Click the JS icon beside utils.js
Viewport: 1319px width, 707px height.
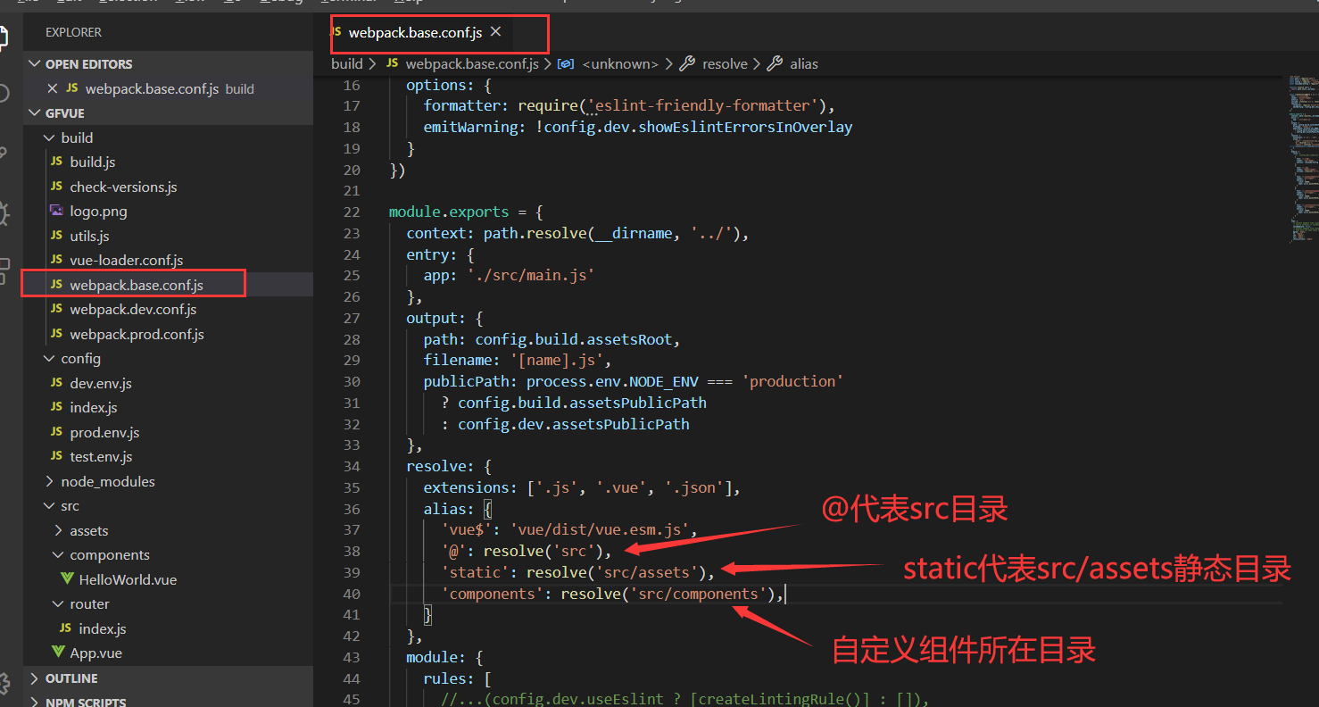56,236
